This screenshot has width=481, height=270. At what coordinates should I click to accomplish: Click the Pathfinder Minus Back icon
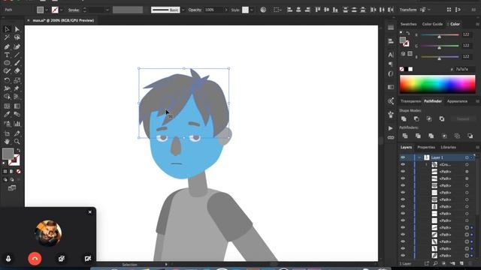470,136
